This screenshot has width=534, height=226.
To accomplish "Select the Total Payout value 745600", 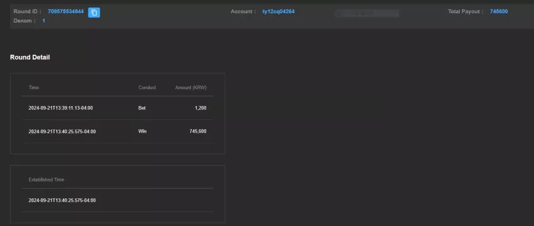I will point(499,11).
